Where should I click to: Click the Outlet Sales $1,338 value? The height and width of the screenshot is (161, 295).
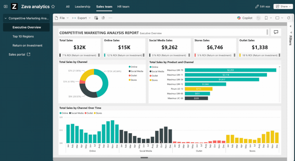coord(260,47)
